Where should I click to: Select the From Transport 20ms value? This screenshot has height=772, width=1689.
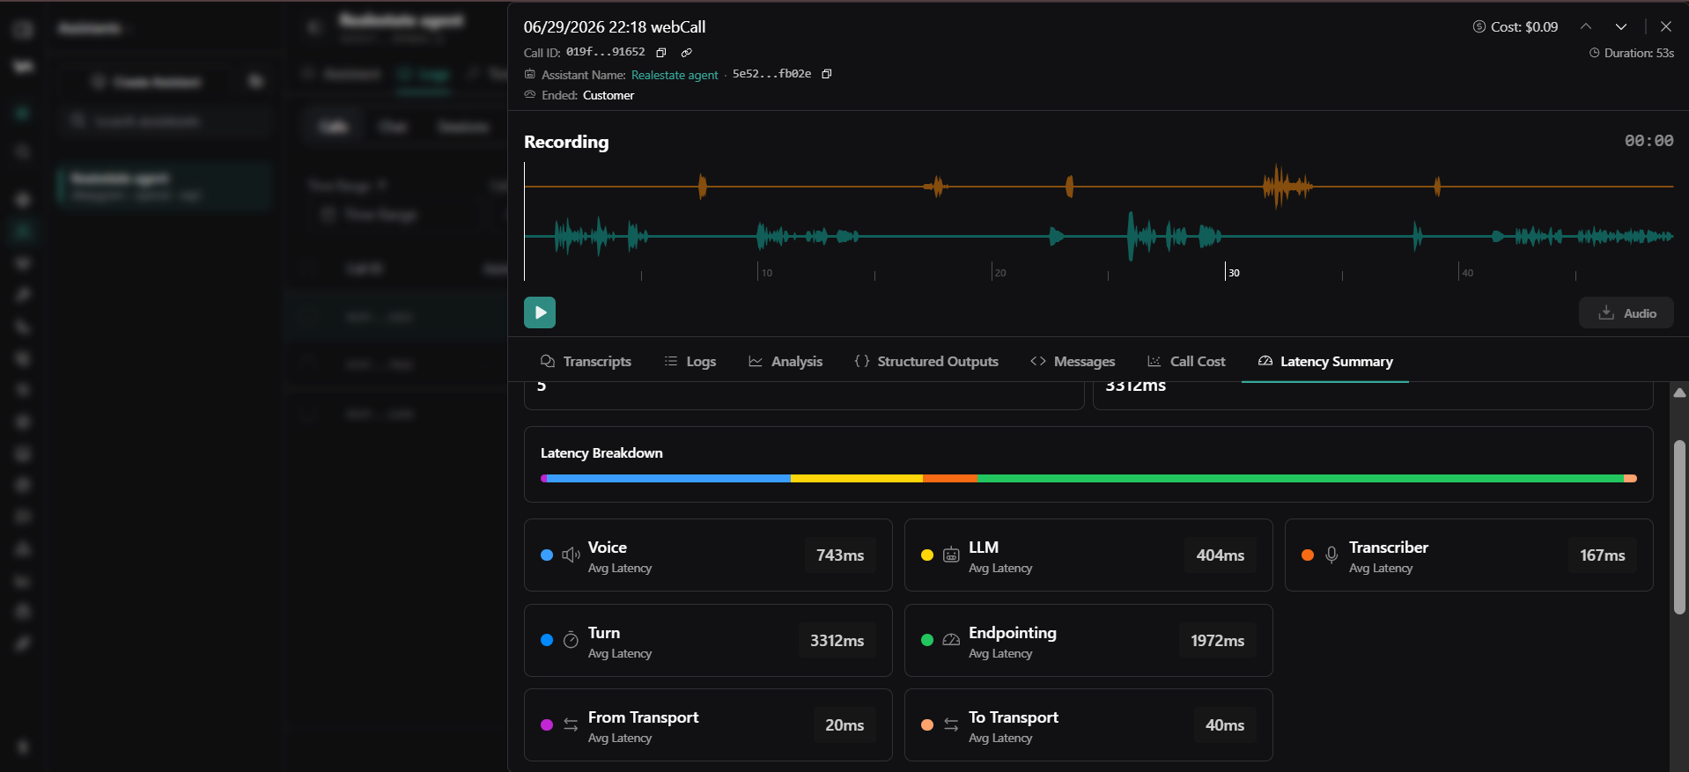point(844,725)
